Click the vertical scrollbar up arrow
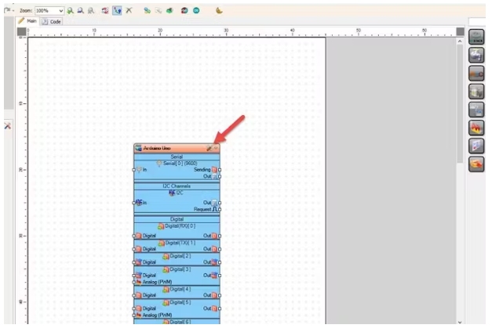 pos(460,40)
